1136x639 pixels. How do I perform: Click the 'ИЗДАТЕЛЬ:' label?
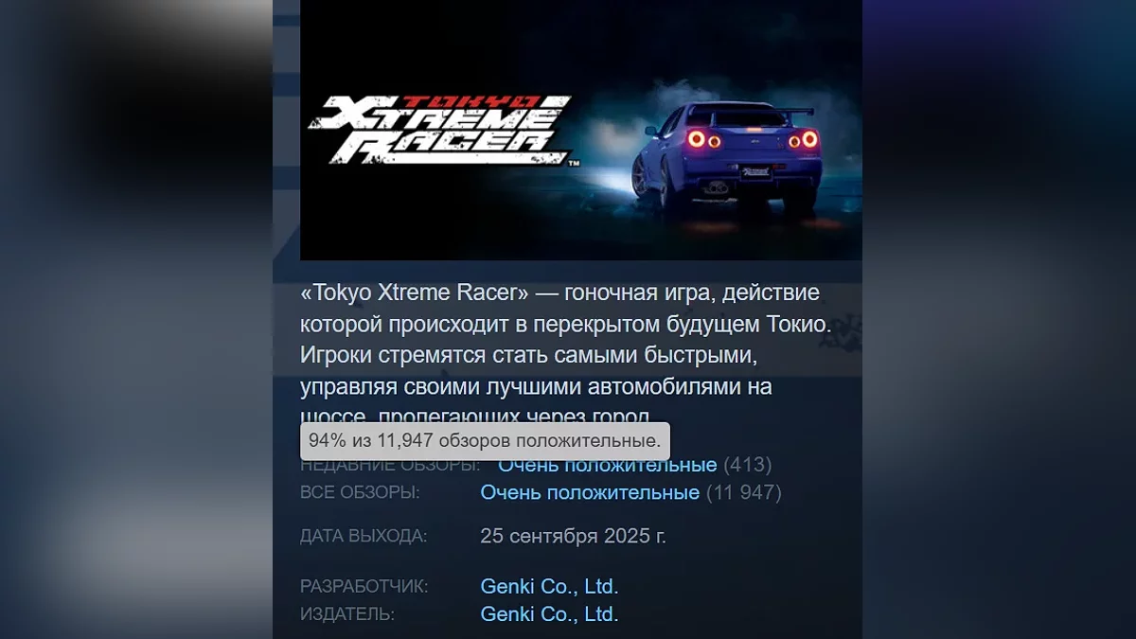pyautogui.click(x=347, y=613)
